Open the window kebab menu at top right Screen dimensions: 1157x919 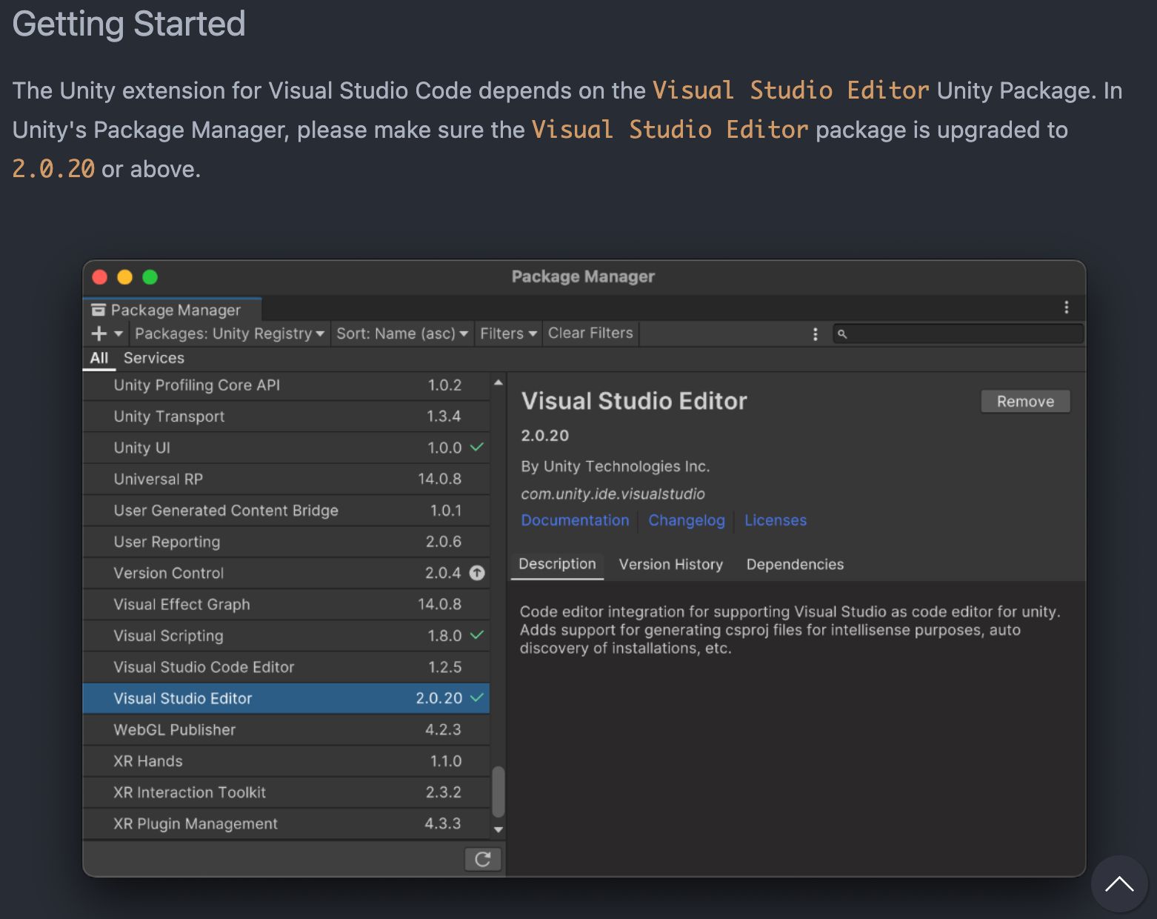[1067, 308]
